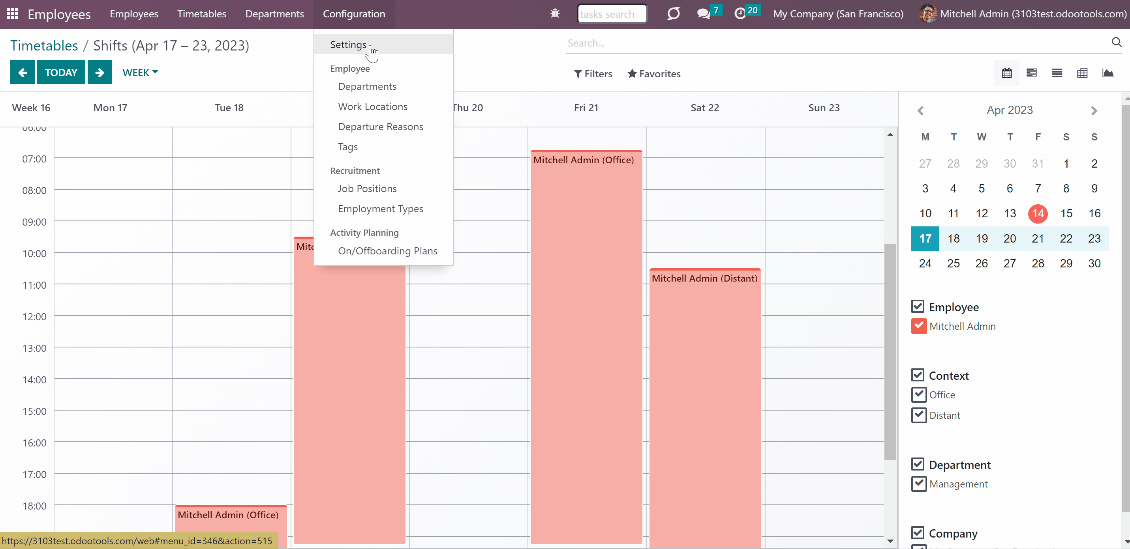The width and height of the screenshot is (1130, 549).
Task: Choose Job Positions menu entry
Action: pyautogui.click(x=367, y=189)
